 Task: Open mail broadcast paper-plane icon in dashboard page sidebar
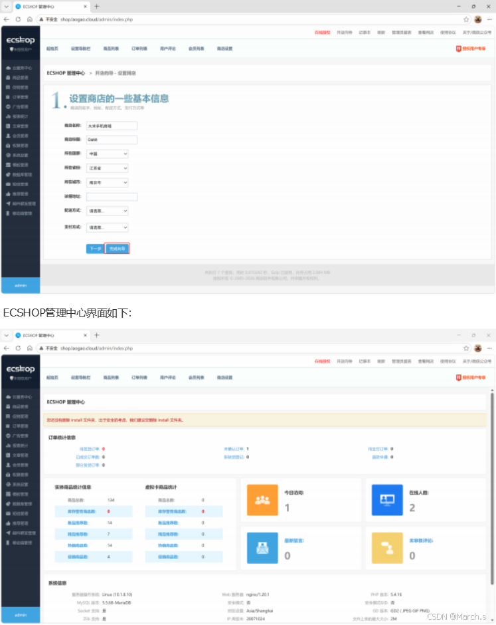click(8, 533)
